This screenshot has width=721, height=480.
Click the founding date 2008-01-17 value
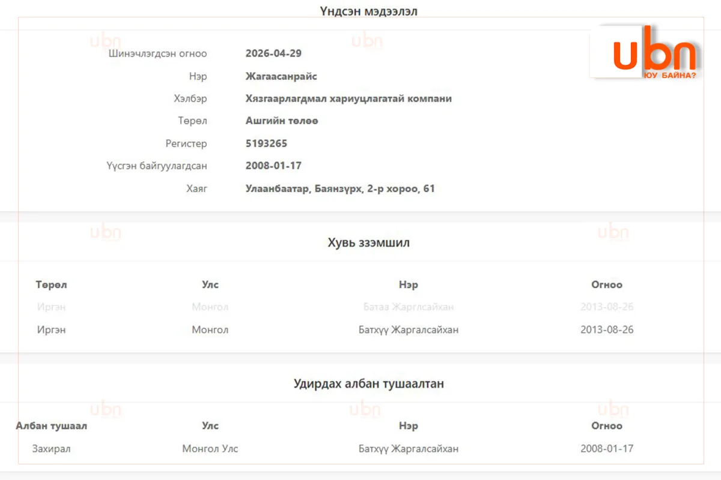coord(273,166)
